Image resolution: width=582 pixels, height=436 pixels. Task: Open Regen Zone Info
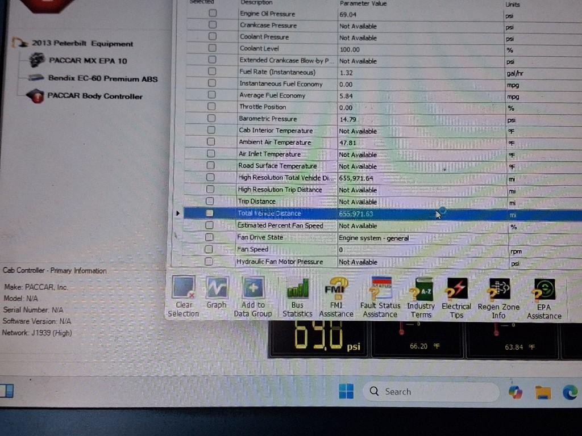[x=498, y=290]
